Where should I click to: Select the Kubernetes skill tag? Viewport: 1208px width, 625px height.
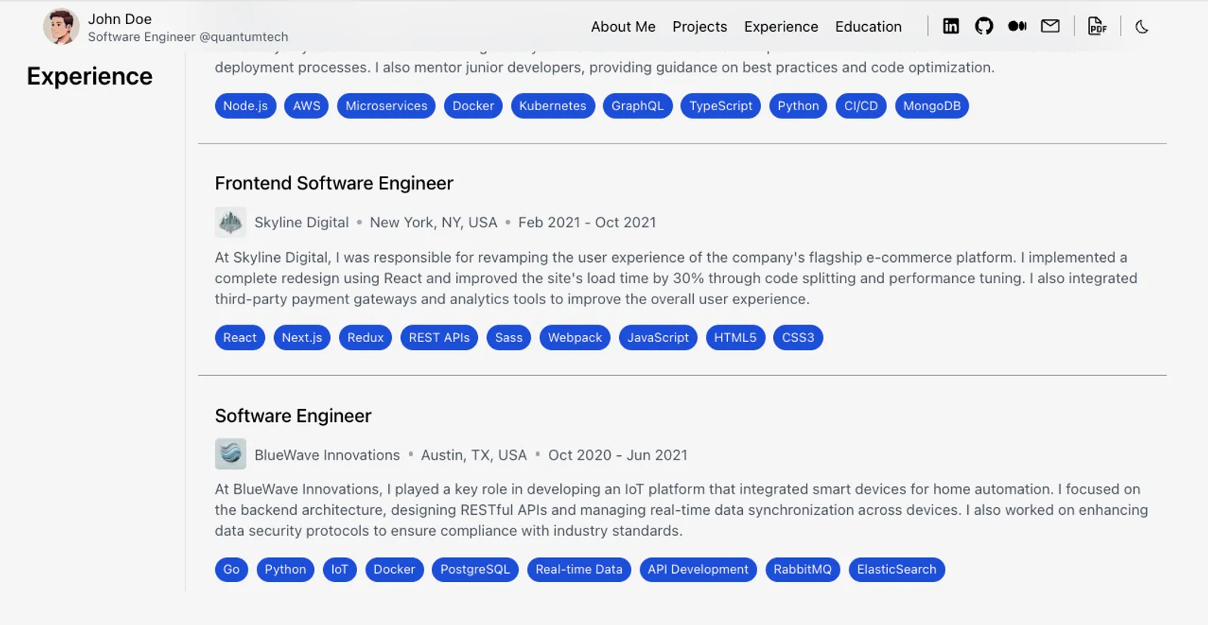pyautogui.click(x=553, y=106)
